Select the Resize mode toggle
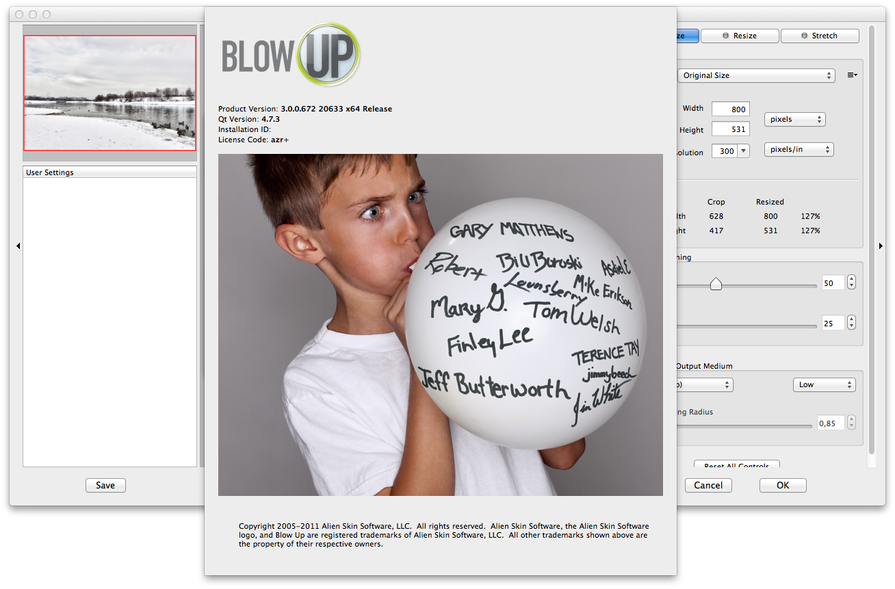 pos(739,36)
